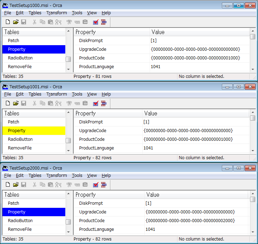Viewport: 258px width, 244px height.
Task: Click Open folder icon in TestSetup1001.msi window
Action: [x=16, y=103]
